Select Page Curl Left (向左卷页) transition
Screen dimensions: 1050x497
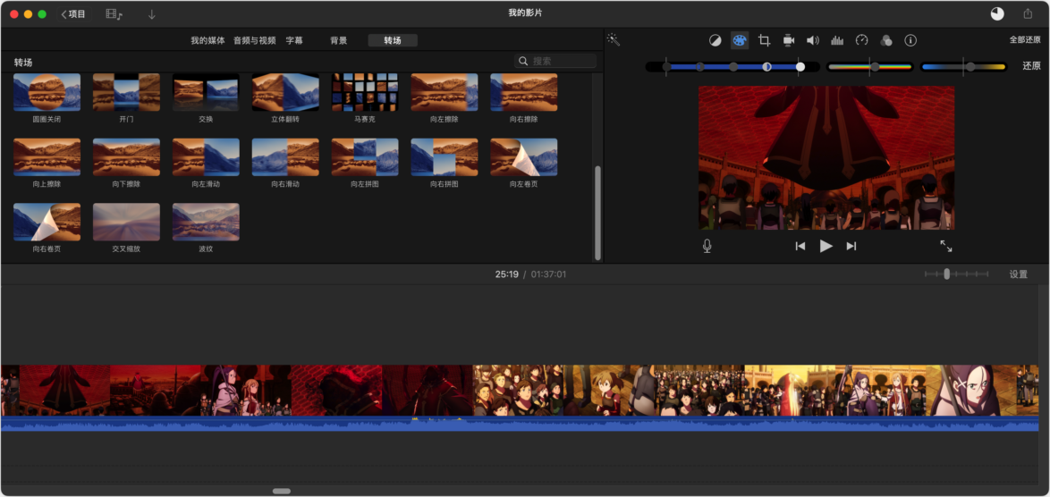[x=524, y=157]
